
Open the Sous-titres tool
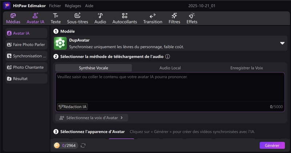(77, 19)
